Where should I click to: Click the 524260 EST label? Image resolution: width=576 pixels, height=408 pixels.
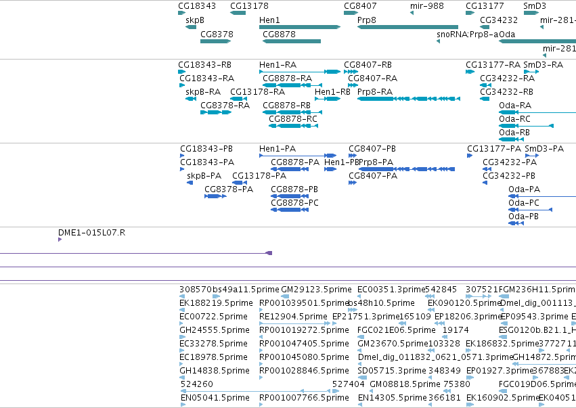click(x=196, y=385)
